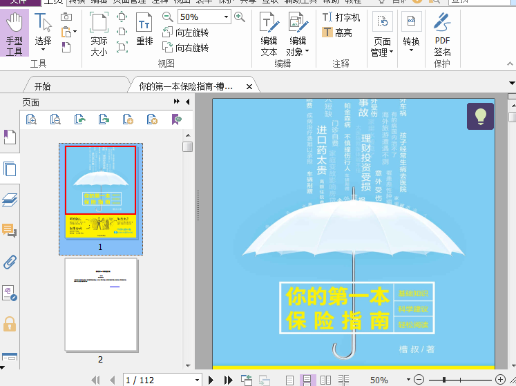Image resolution: width=516 pixels, height=386 pixels.
Task: Click the thumbnail panel scrollbar handle
Action: [x=188, y=146]
